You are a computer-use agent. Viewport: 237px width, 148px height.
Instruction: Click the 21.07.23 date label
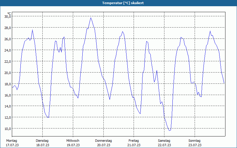click(x=134, y=145)
